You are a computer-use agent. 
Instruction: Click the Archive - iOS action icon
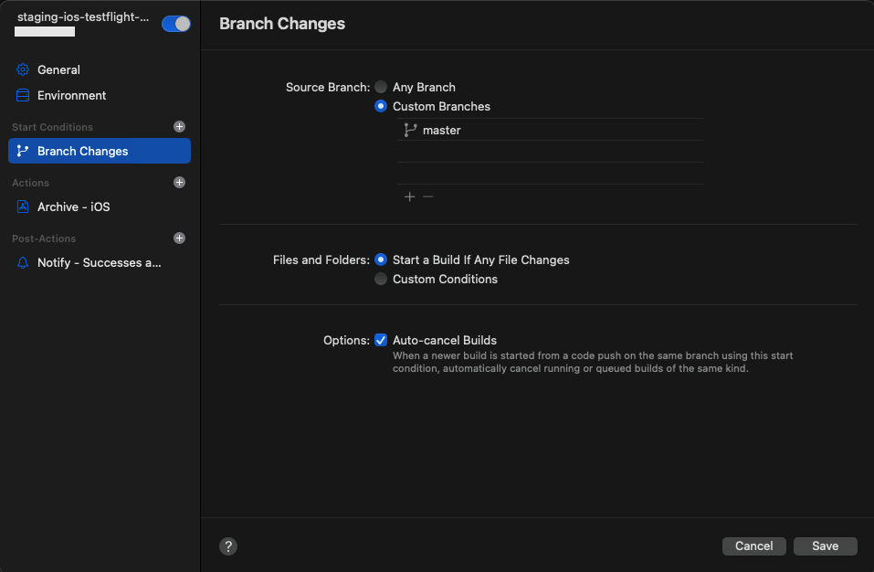point(23,207)
